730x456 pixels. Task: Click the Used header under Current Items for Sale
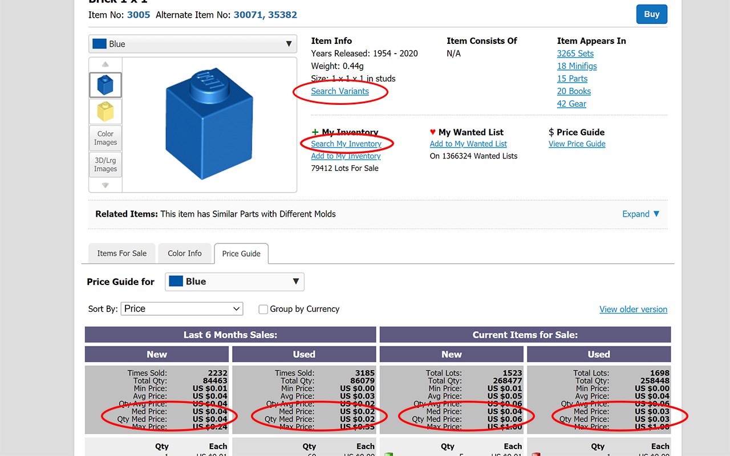click(599, 354)
